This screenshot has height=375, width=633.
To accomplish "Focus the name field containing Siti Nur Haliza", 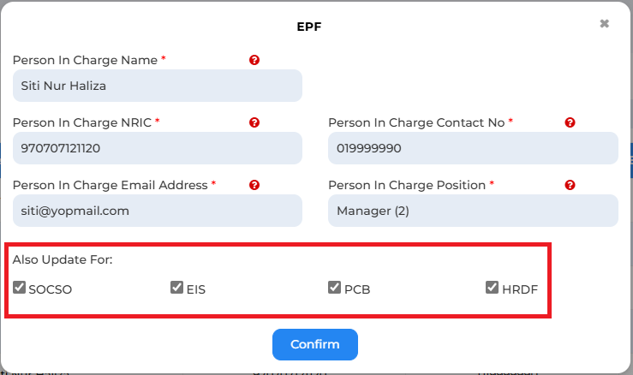I will point(158,86).
